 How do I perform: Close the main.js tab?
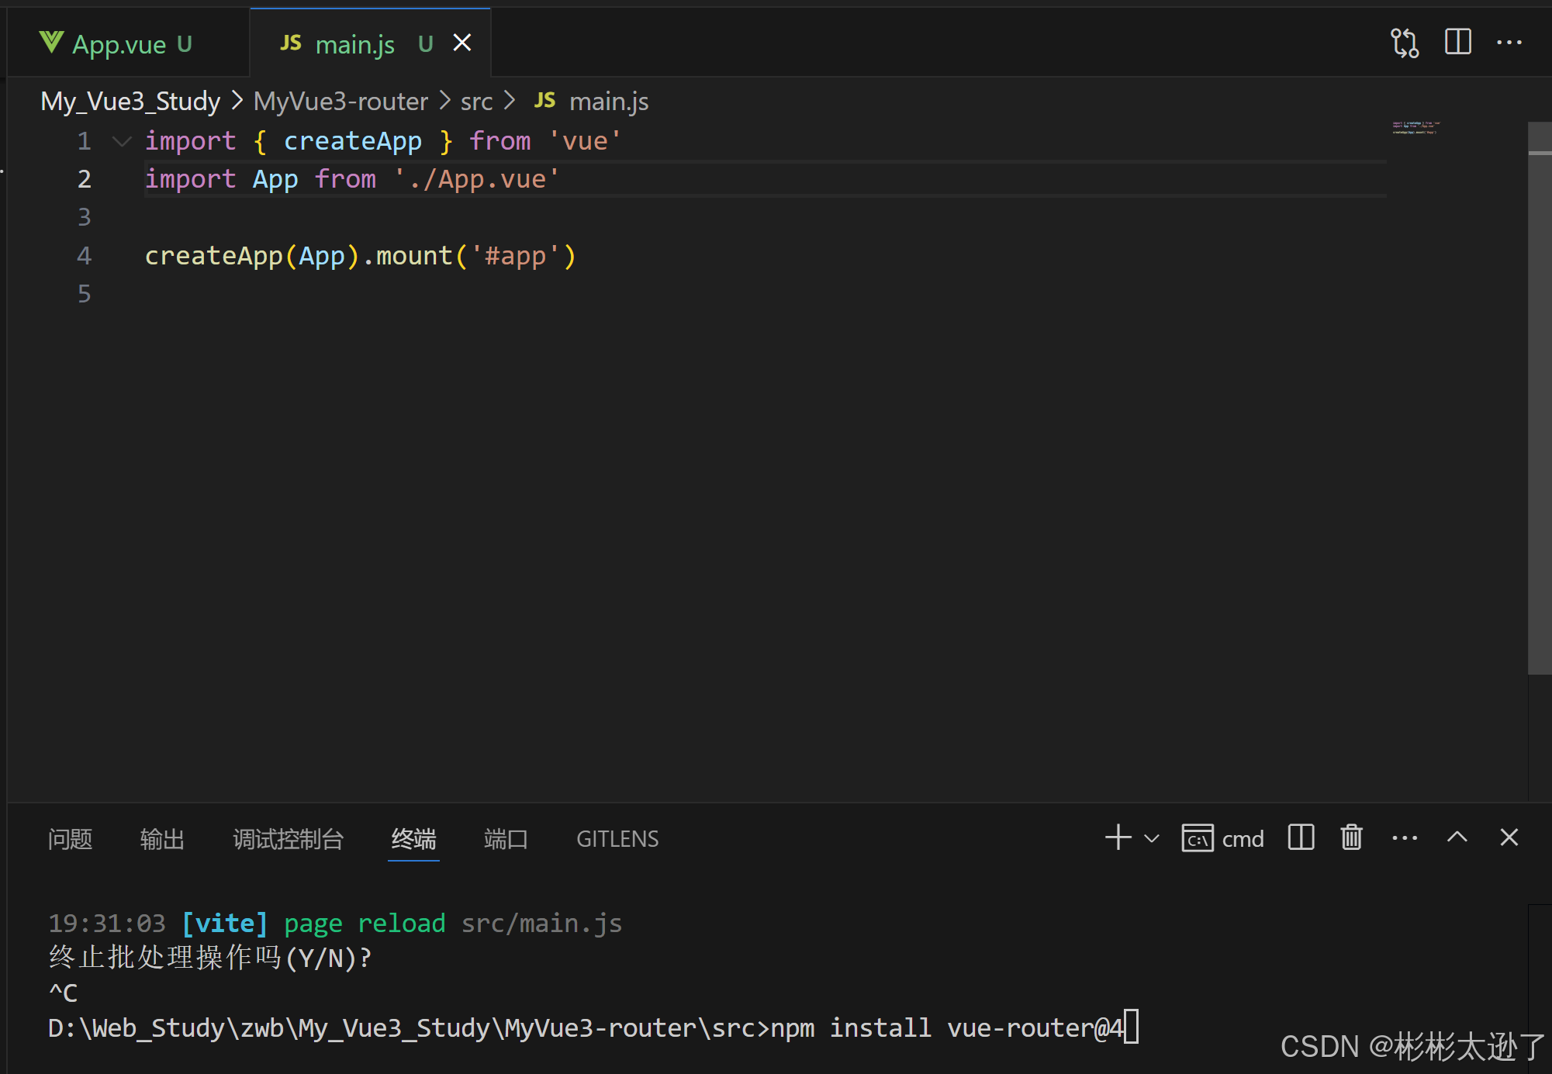coord(462,43)
